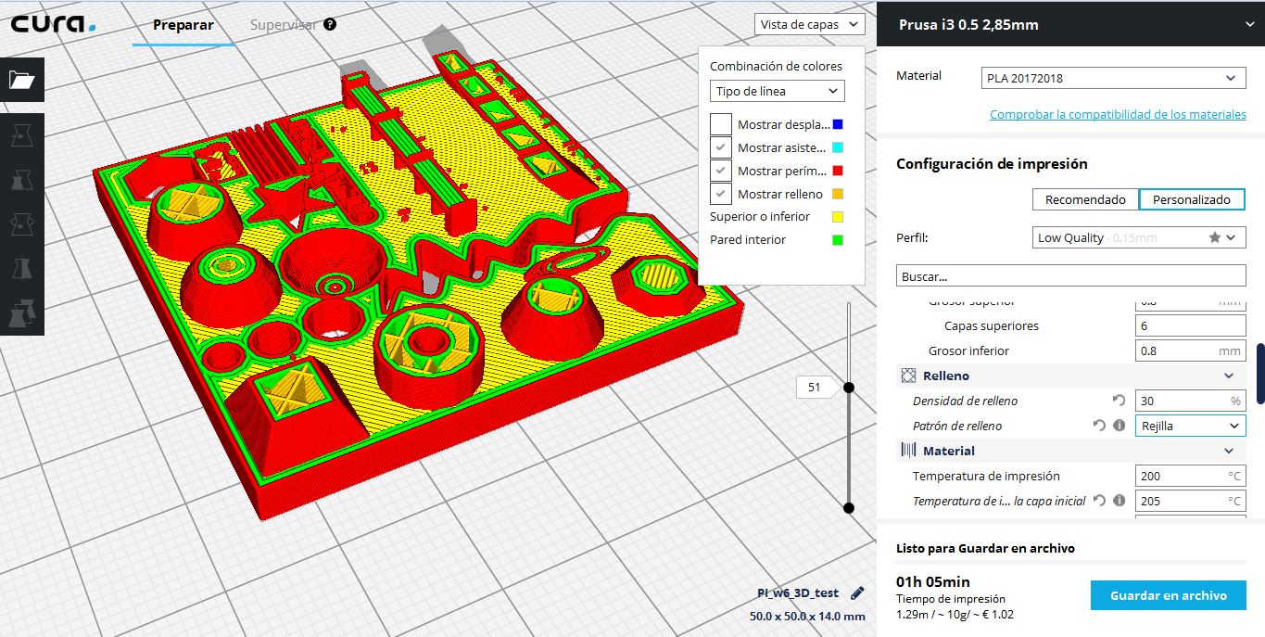Click the Combinación de colores label

tap(777, 66)
